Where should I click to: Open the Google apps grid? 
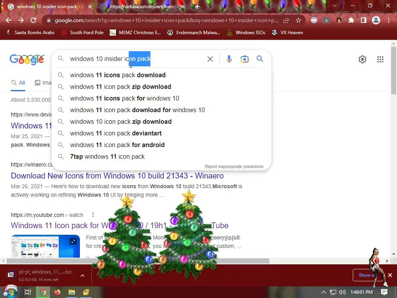pos(380,59)
